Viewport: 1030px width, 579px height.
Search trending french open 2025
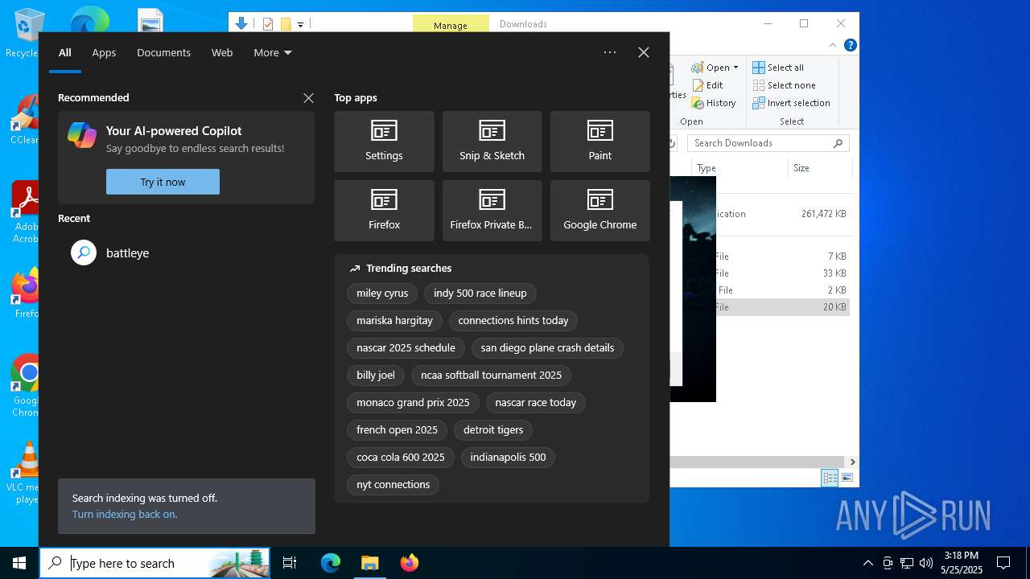tap(397, 430)
